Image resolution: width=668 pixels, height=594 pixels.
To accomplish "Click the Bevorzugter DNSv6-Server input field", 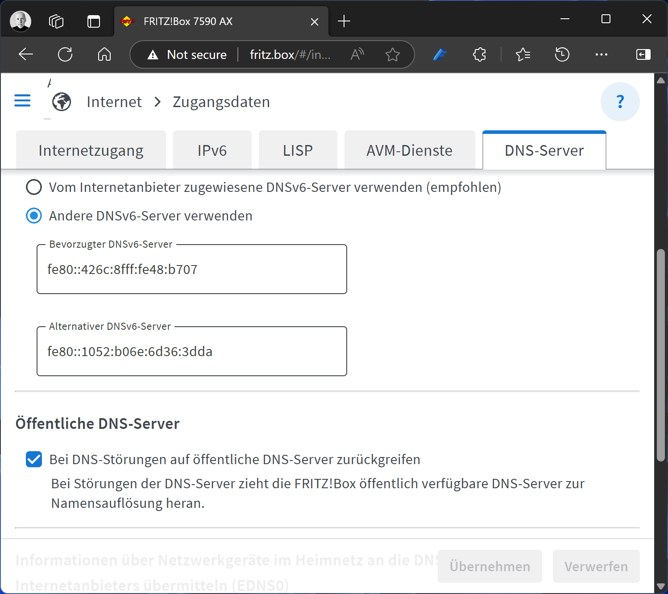I will pos(192,270).
